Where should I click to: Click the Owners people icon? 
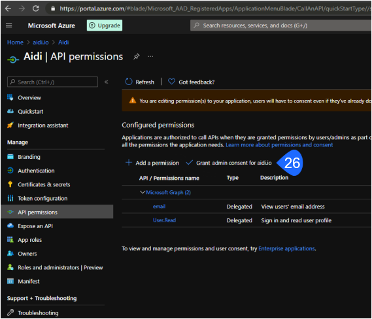(10, 253)
